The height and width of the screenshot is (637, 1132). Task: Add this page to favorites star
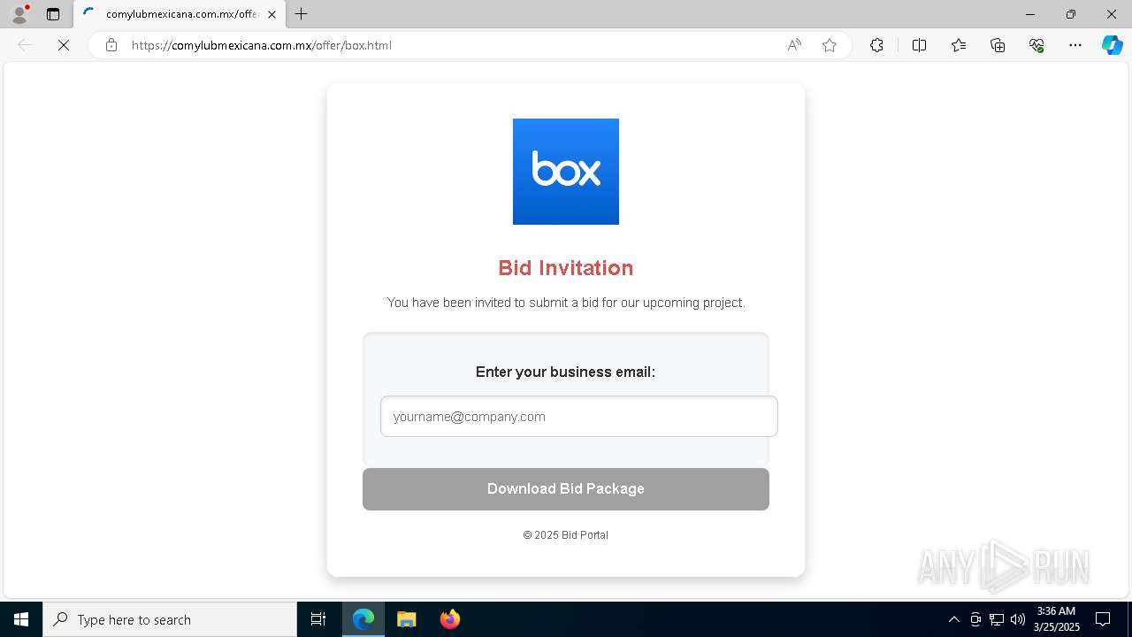tap(830, 45)
